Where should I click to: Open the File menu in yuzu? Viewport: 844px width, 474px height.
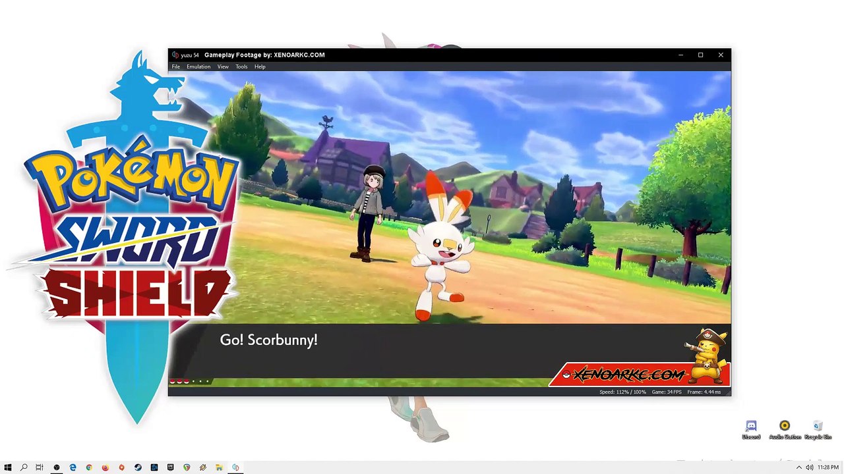(176, 66)
